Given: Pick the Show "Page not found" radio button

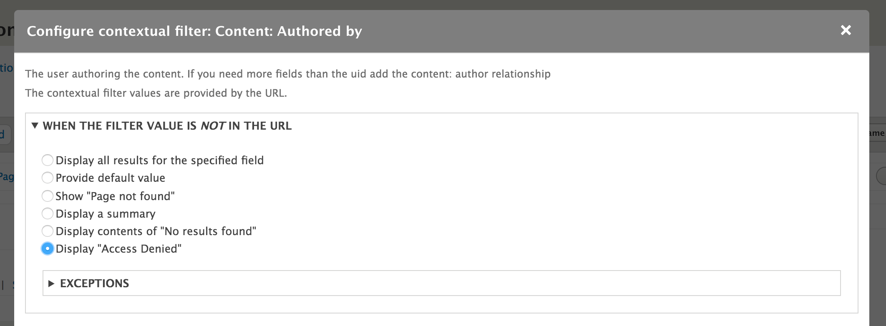Looking at the screenshot, I should pyautogui.click(x=48, y=196).
